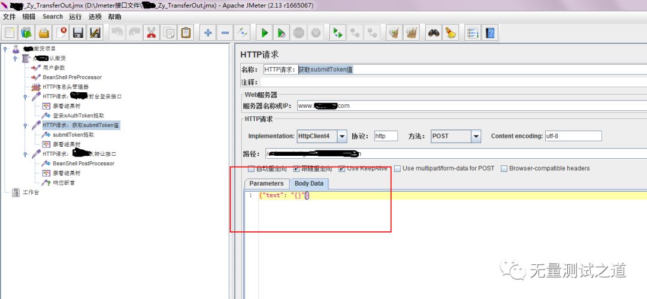Click the Redo arrow icon

(x=135, y=32)
